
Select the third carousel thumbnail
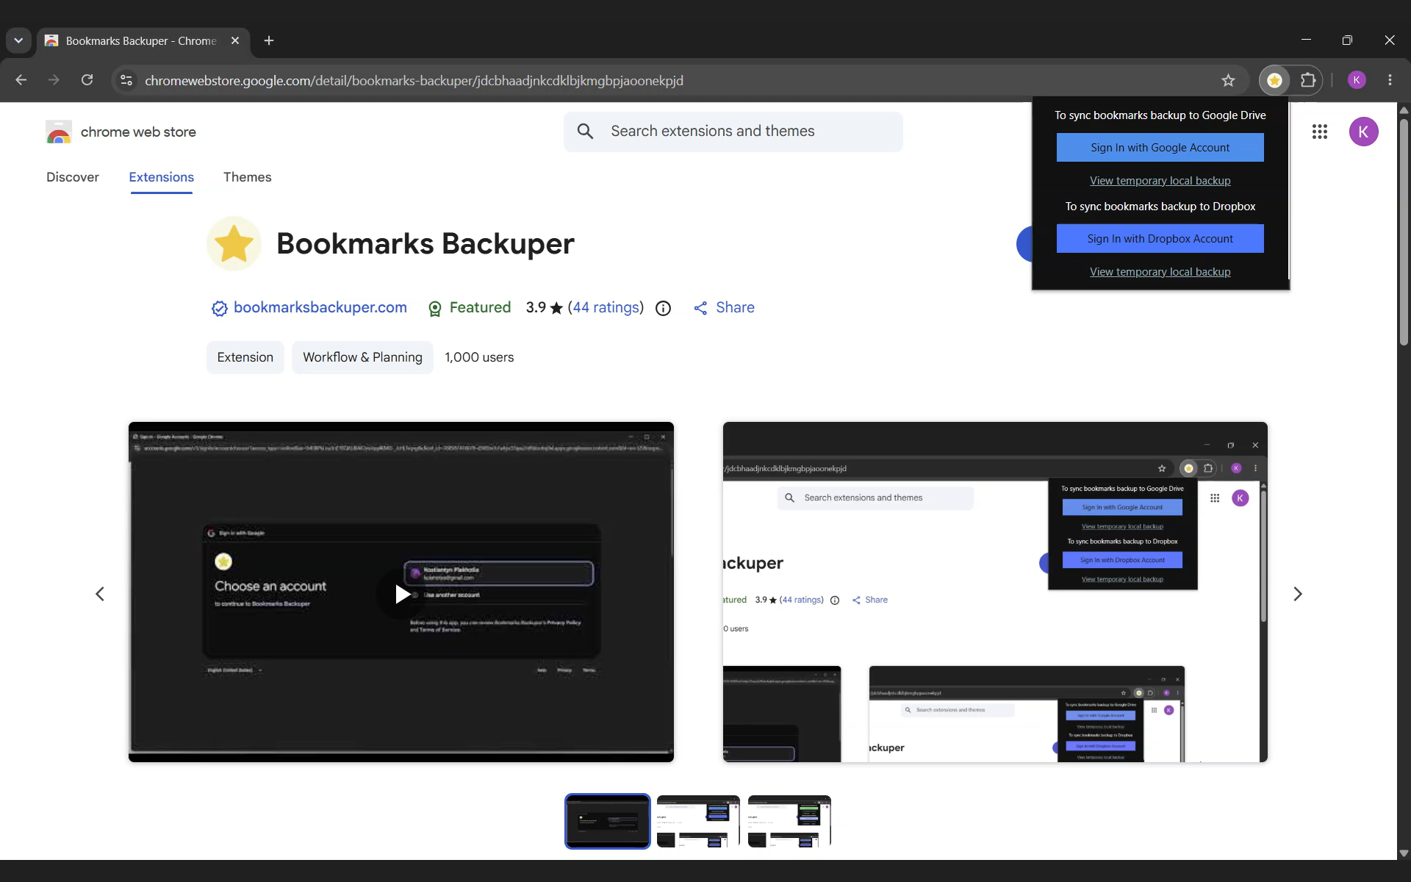[x=789, y=821]
